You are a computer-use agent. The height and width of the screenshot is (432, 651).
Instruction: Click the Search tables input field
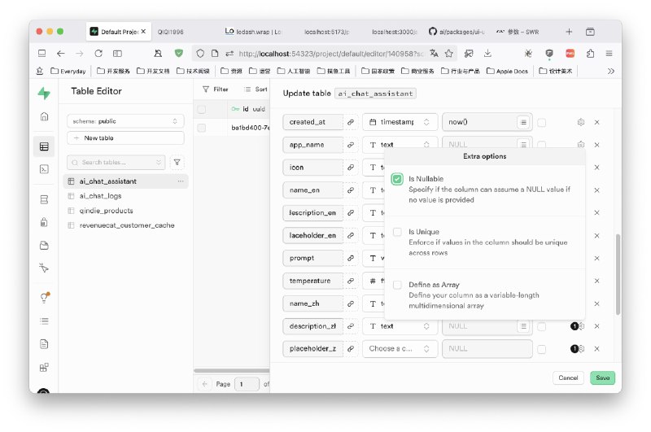click(116, 162)
